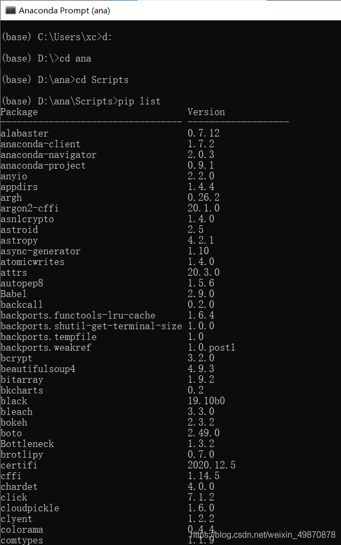Click the Package column header
Viewport: 341px width, 545px height.
point(19,112)
